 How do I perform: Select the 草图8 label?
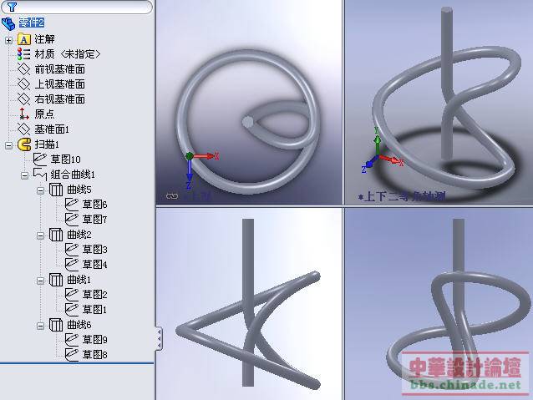point(95,354)
